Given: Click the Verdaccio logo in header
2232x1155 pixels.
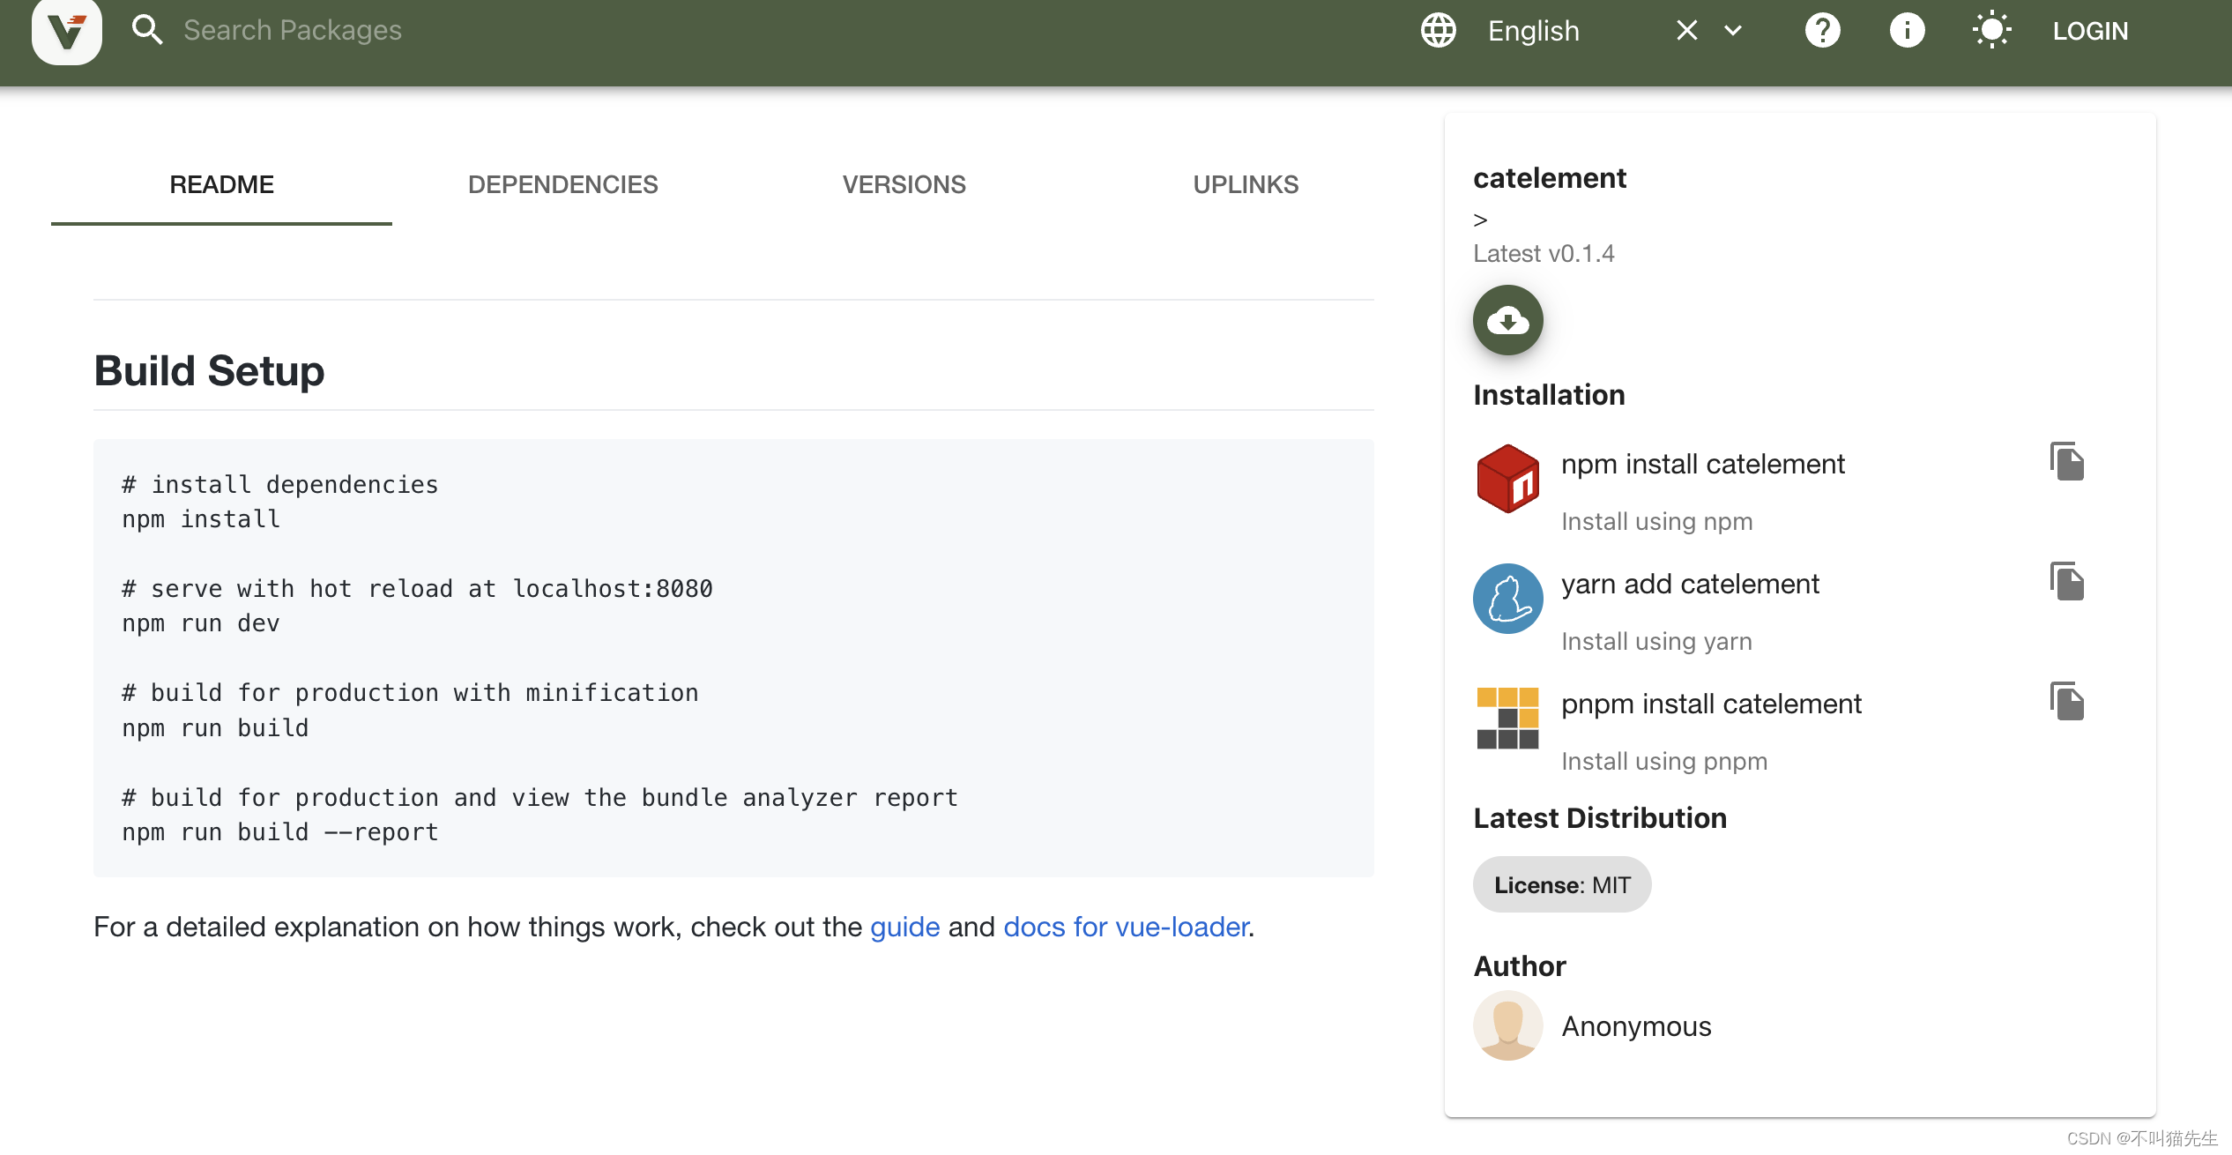Looking at the screenshot, I should pyautogui.click(x=67, y=31).
